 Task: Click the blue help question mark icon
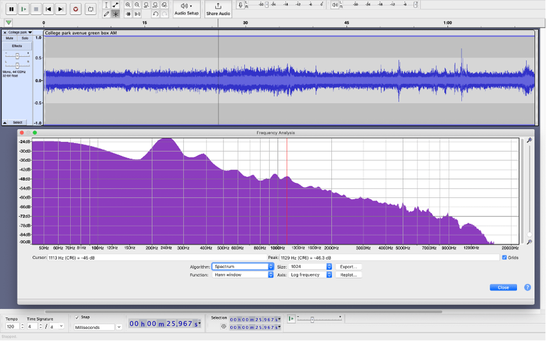527,287
